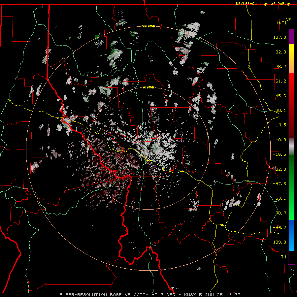Pick the purple segment of velocity color bar
The image size is (297, 297).
click(x=291, y=37)
